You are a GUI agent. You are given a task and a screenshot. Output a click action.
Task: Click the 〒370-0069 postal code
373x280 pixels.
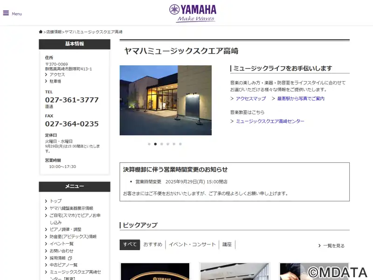coord(56,64)
